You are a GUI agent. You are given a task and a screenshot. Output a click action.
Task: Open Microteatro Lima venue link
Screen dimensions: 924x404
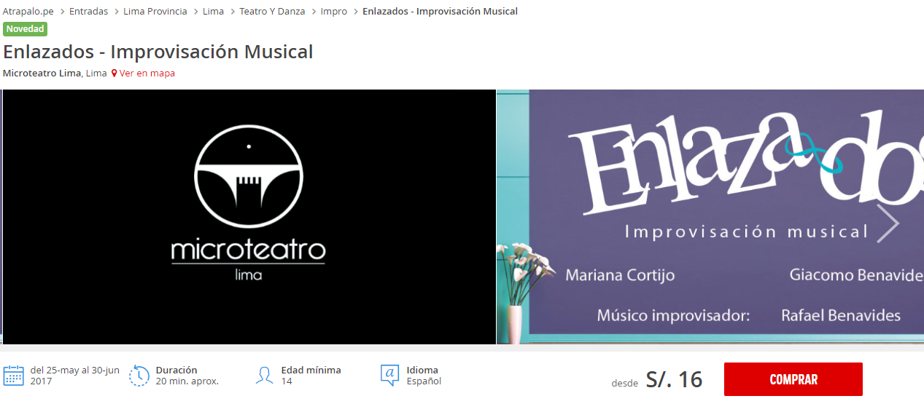coord(42,73)
